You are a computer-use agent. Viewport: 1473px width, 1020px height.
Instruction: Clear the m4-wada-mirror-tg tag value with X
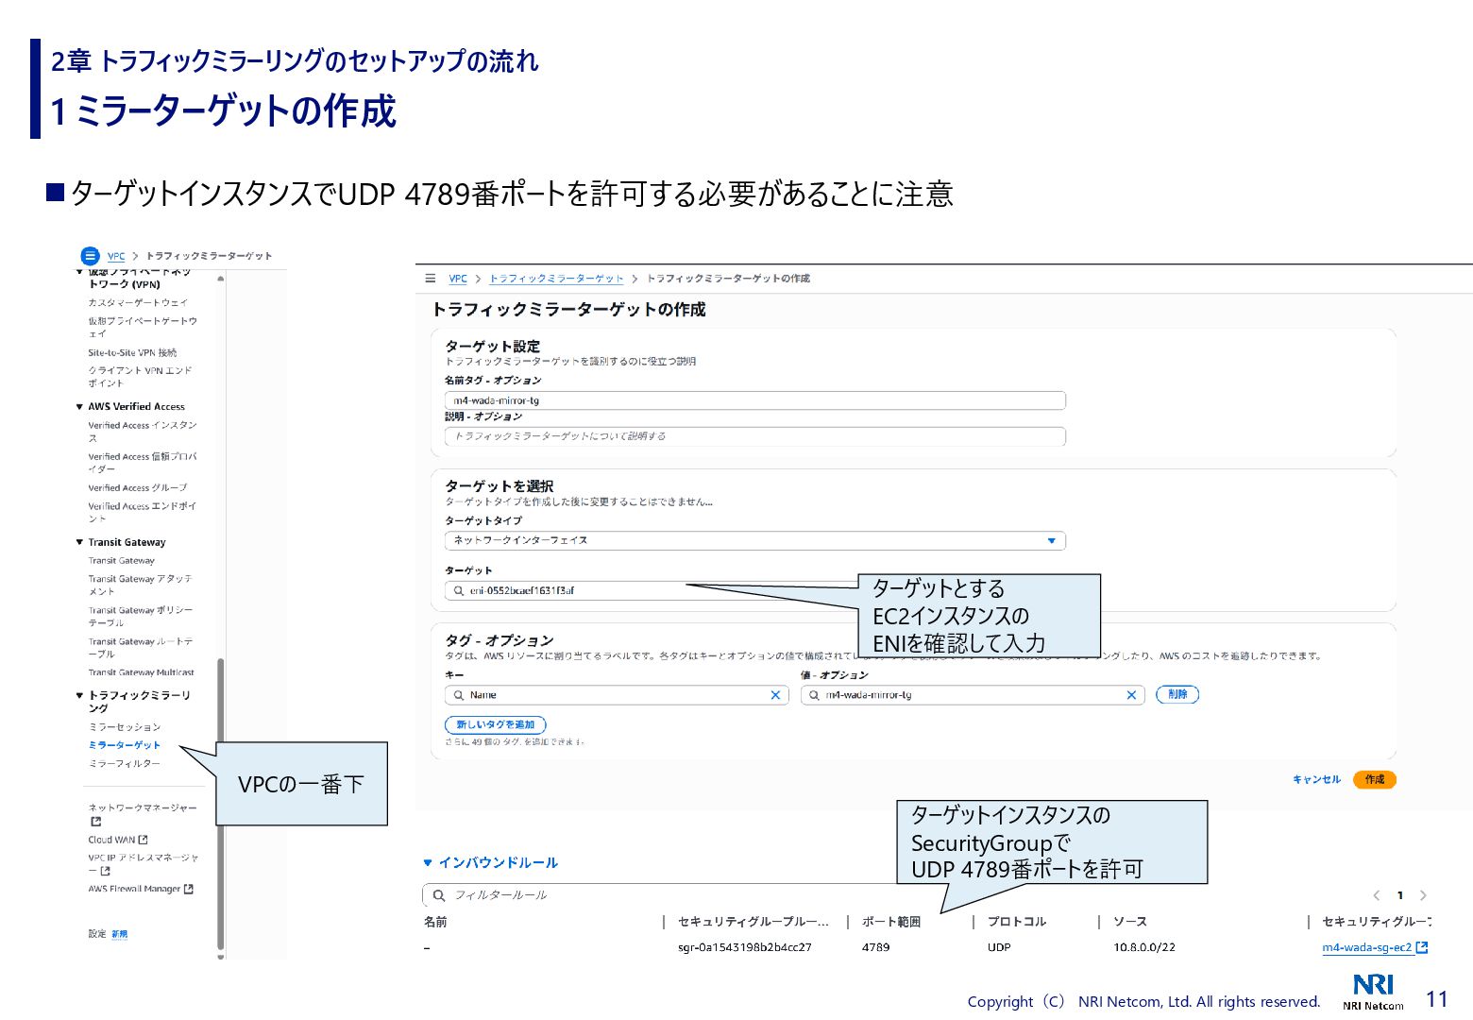click(x=1131, y=695)
